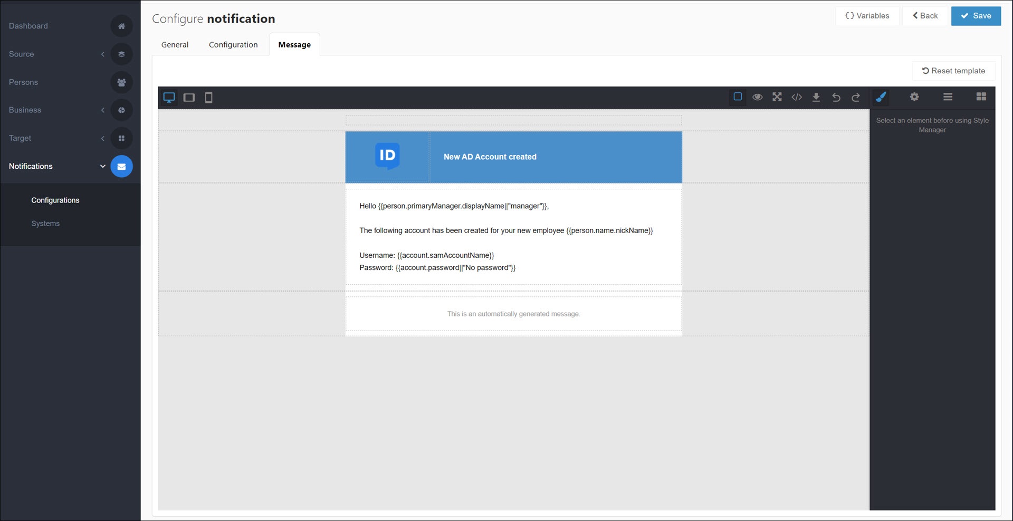Click the Notifications label in sidebar

point(31,166)
